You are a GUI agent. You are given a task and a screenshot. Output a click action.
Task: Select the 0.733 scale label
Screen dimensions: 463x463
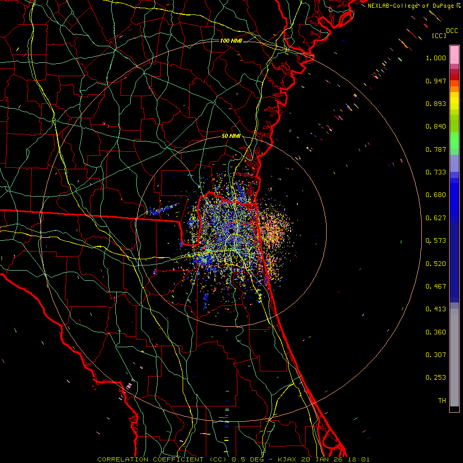(436, 172)
